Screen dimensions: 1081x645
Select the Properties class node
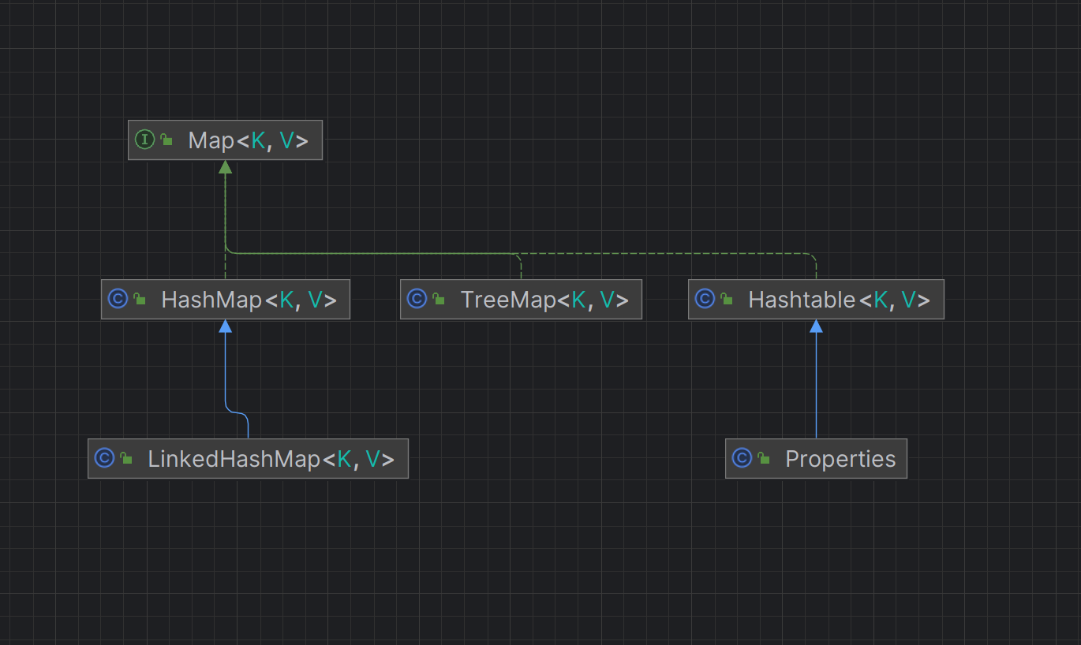(x=816, y=459)
